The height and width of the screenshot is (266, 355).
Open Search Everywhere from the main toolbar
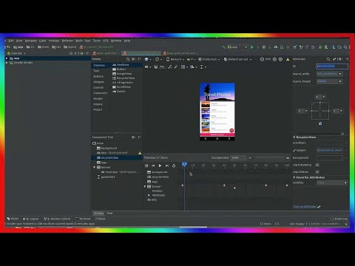tap(345, 47)
